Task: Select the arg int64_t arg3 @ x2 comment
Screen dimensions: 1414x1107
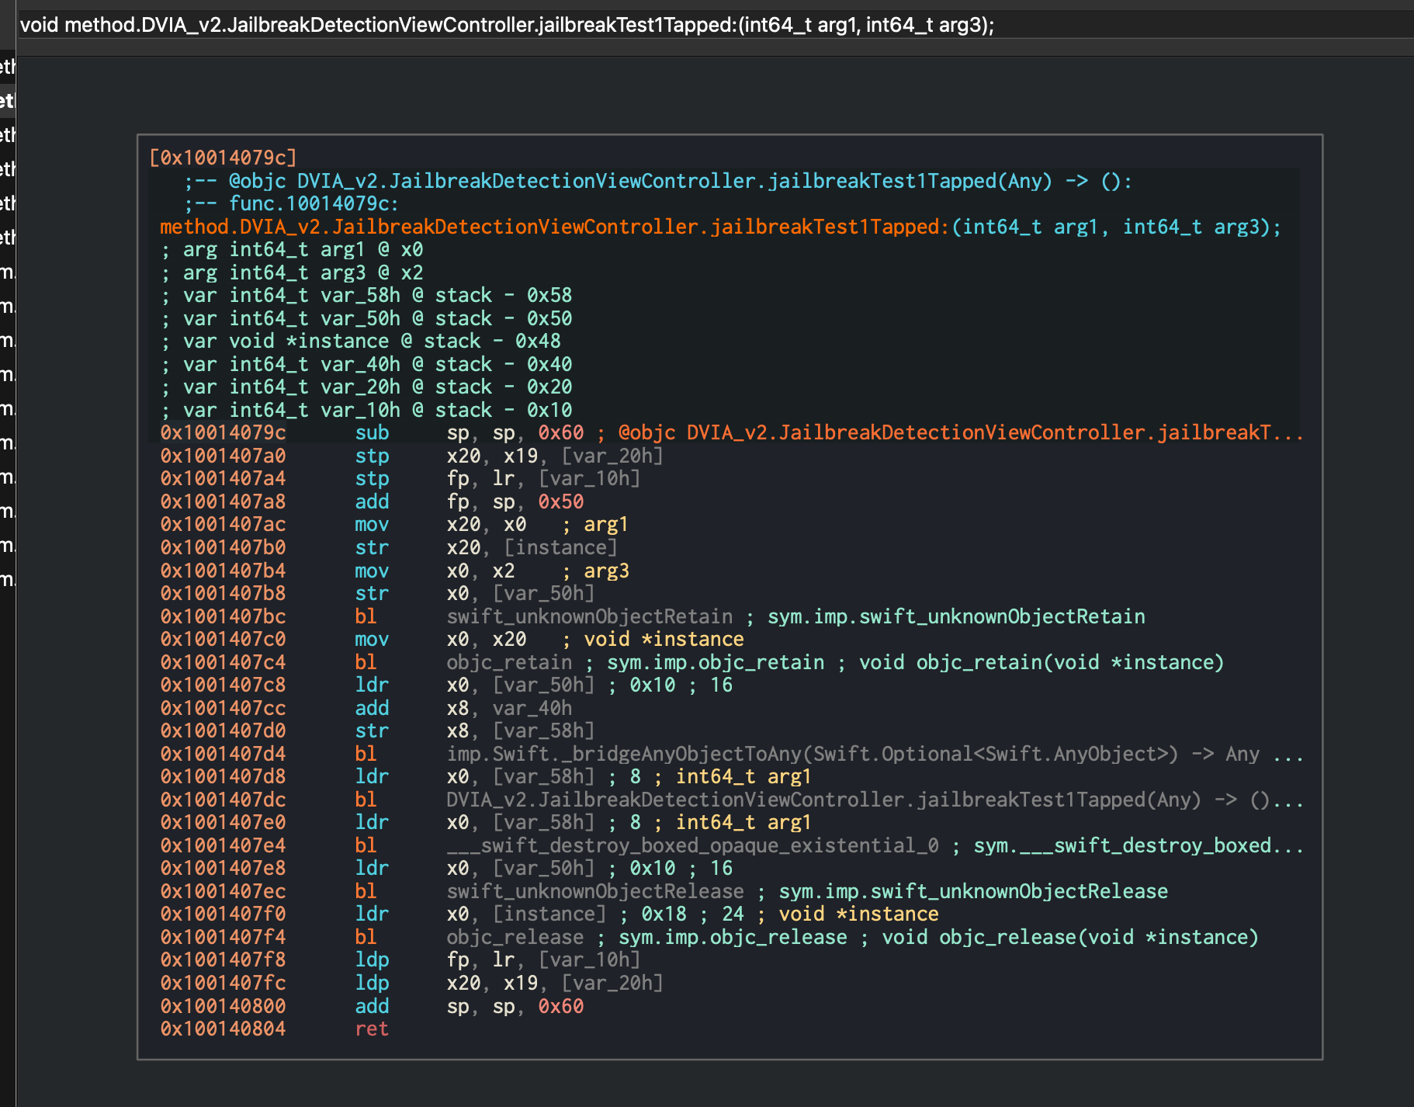Action: click(292, 272)
